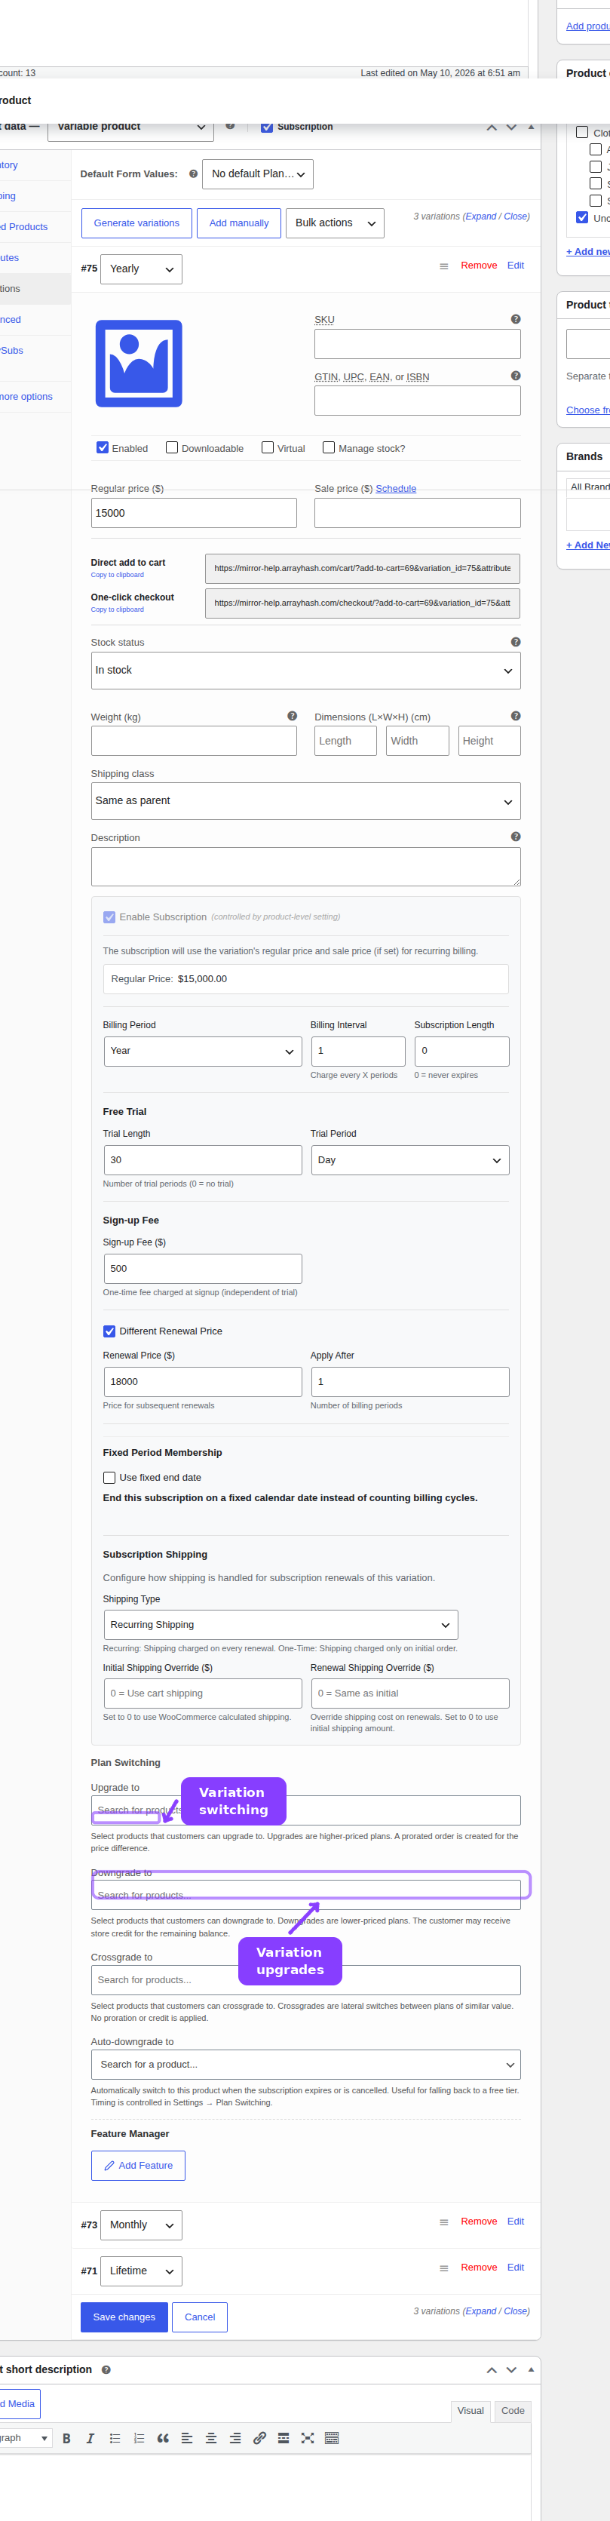Click Cancel next to Save changes
Screen dimensions: 610x2521
pyautogui.click(x=199, y=2317)
